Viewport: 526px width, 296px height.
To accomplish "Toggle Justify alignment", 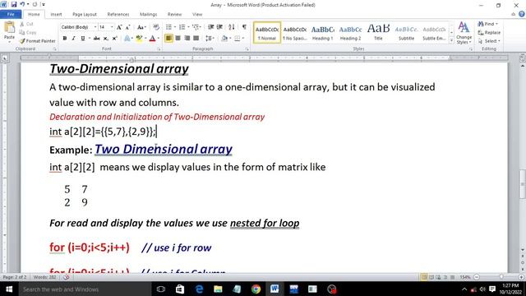I will 196,39.
